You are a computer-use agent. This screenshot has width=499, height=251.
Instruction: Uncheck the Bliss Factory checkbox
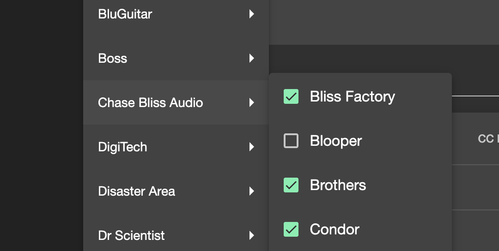[291, 97]
